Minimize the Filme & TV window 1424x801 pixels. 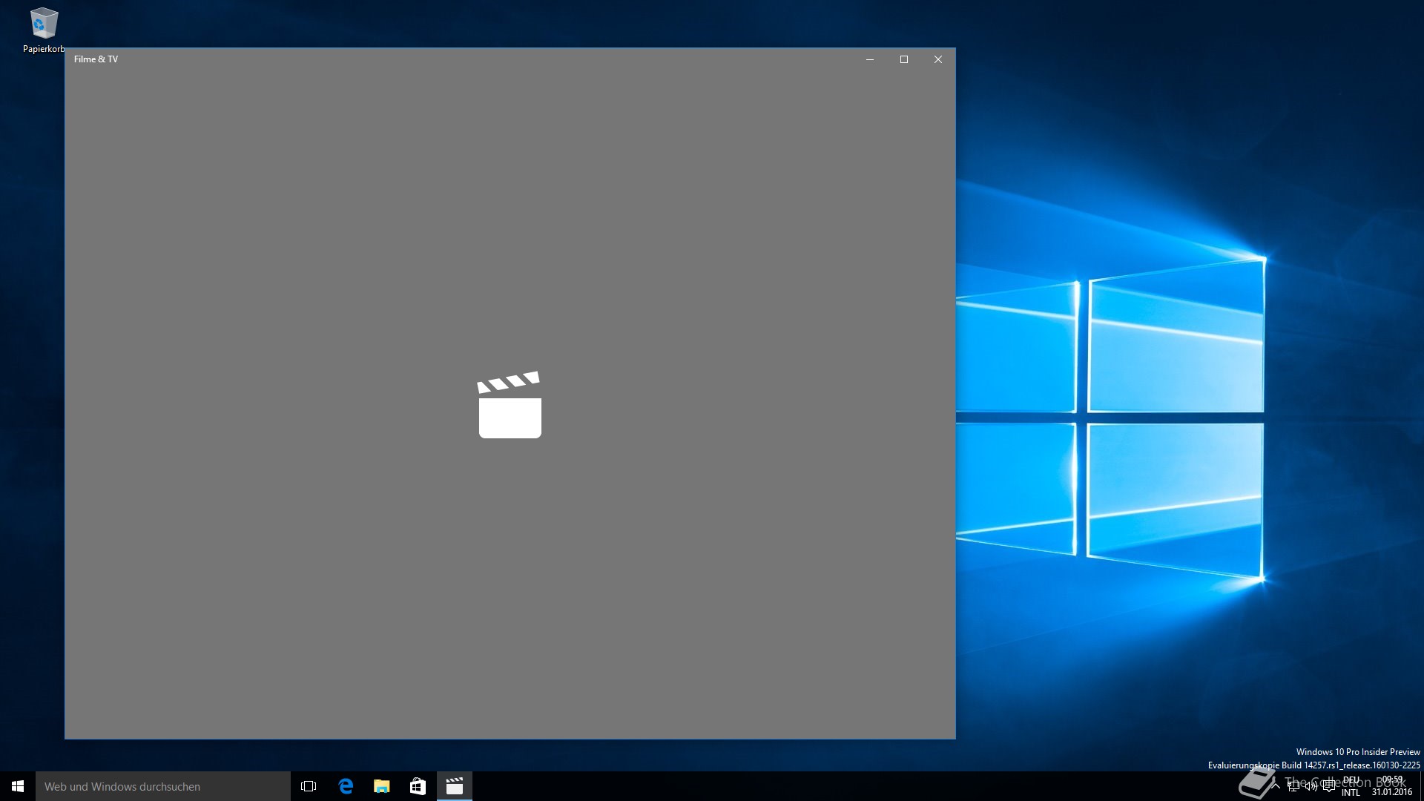[870, 59]
